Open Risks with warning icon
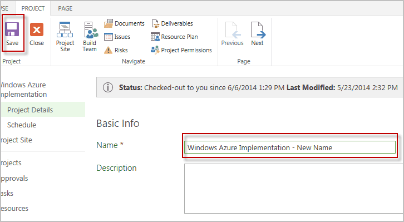This screenshot has height=222, width=404. pos(116,50)
